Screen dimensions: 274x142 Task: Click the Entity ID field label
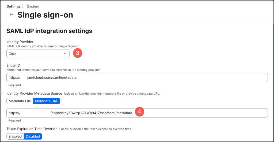[13, 65]
